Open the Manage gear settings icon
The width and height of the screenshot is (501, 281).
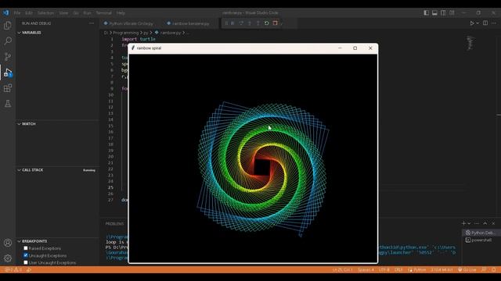8,258
